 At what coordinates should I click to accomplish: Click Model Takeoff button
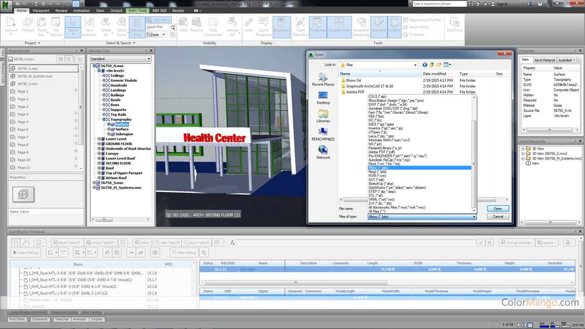[68, 243]
